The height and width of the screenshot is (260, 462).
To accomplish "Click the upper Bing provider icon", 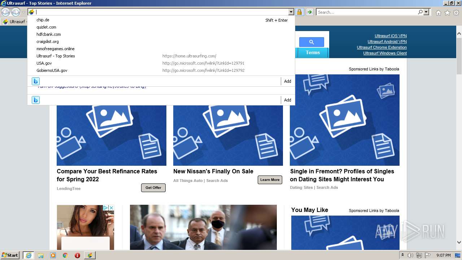I will click(x=35, y=81).
